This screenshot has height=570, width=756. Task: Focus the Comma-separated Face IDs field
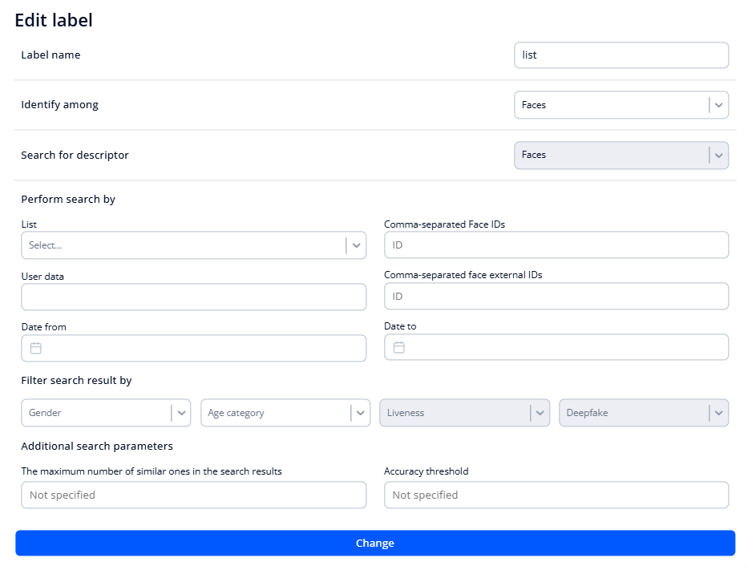coord(556,245)
